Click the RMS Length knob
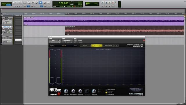Image resolution: width=186 pixels, height=105 pixels. (80, 91)
